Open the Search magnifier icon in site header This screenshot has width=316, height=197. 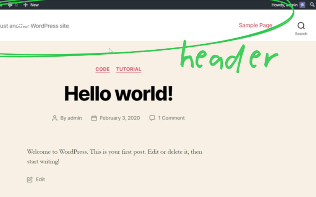[301, 26]
